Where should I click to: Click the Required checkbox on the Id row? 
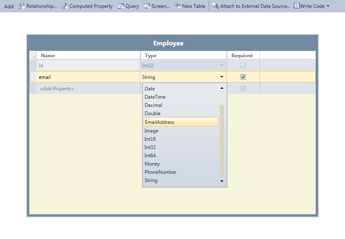243,66
